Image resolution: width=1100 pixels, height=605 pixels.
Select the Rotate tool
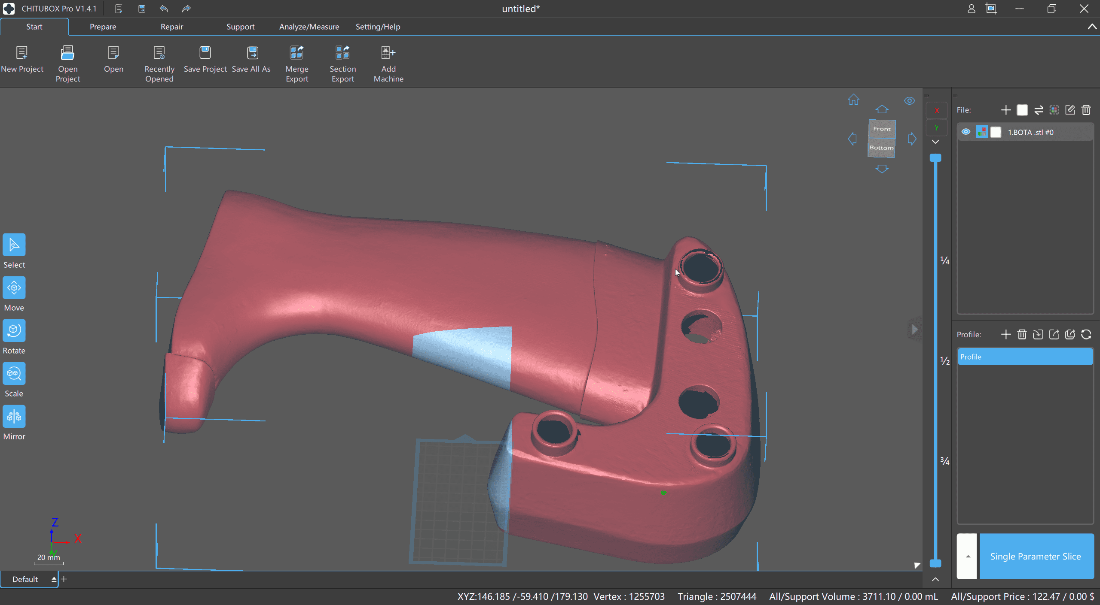click(x=14, y=331)
